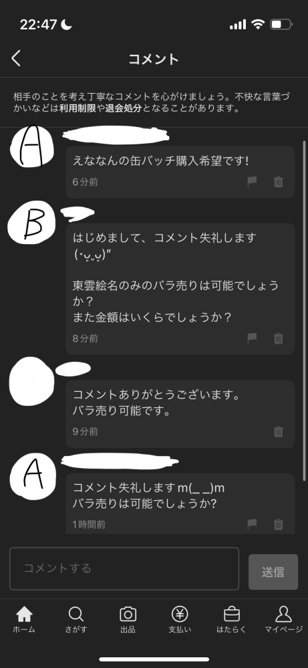Screen dimensions: 308x668
Task: Delete the 缶バッチ購入希望 comment via trash icon
Action: click(x=278, y=182)
